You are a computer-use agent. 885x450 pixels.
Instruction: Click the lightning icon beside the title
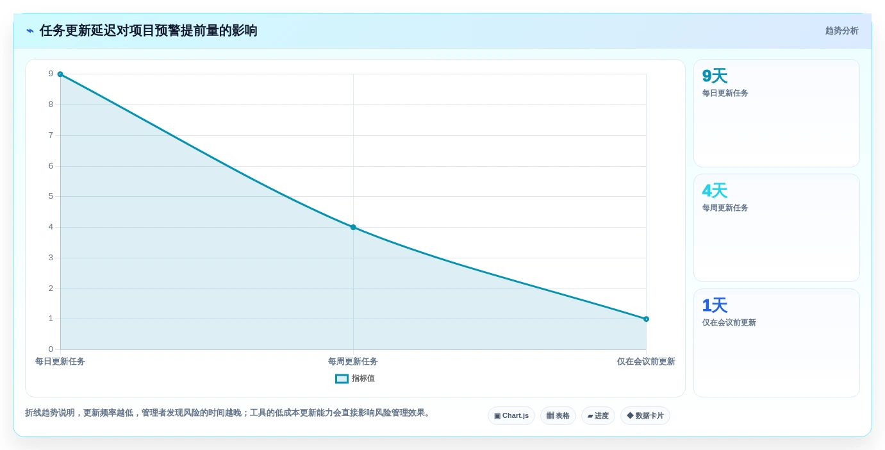30,31
